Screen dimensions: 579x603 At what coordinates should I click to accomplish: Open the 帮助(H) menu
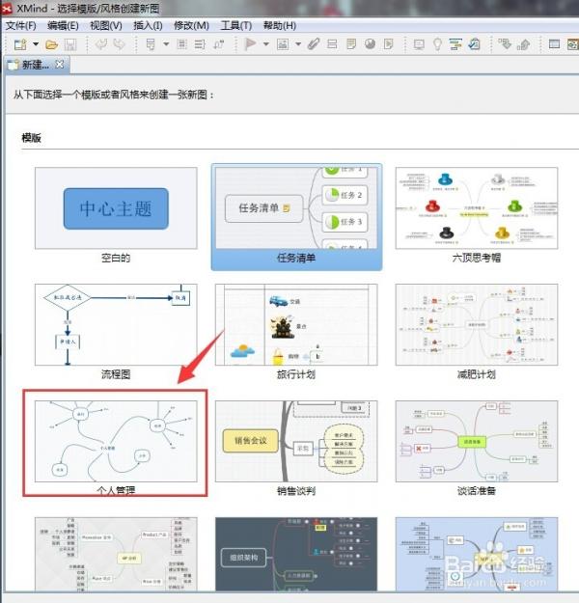click(279, 26)
